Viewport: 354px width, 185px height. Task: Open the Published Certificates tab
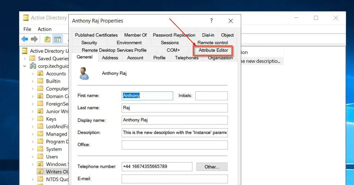(96, 35)
